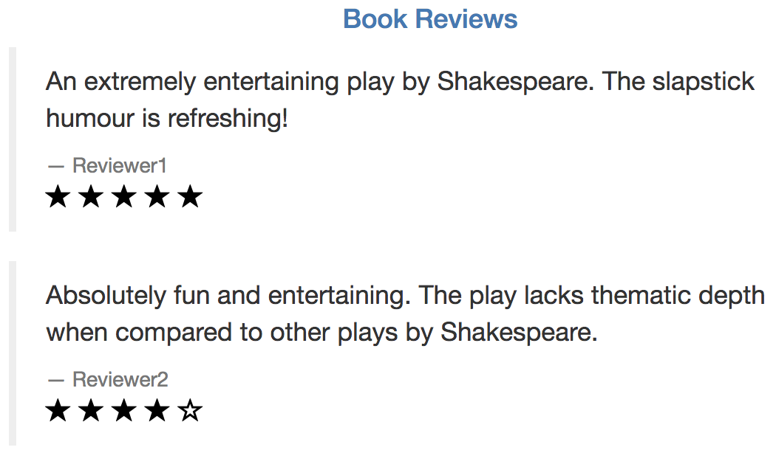This screenshot has height=450, width=776.
Task: Click the Reviewer2 name
Action: click(120, 379)
